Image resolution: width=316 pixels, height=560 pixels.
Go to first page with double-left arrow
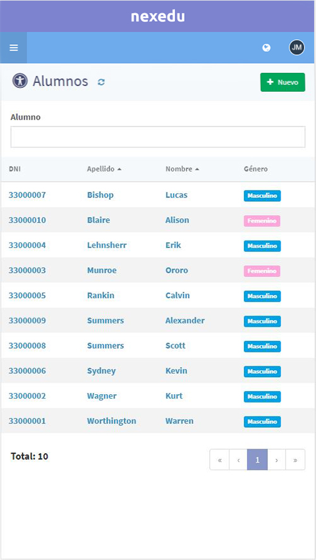pos(219,459)
